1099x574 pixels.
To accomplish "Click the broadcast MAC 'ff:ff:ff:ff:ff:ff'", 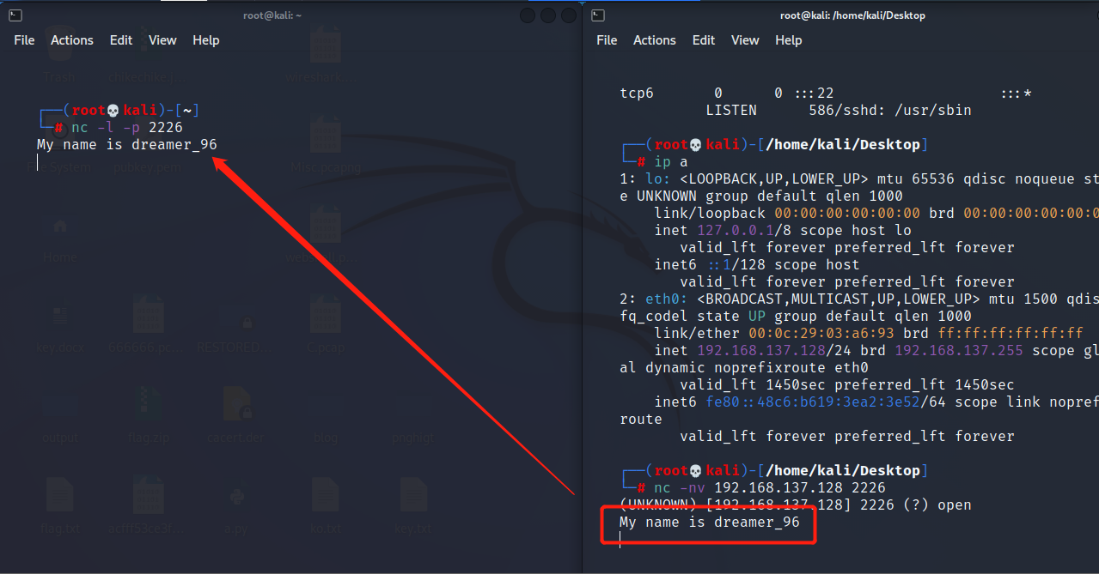I will pos(1010,334).
